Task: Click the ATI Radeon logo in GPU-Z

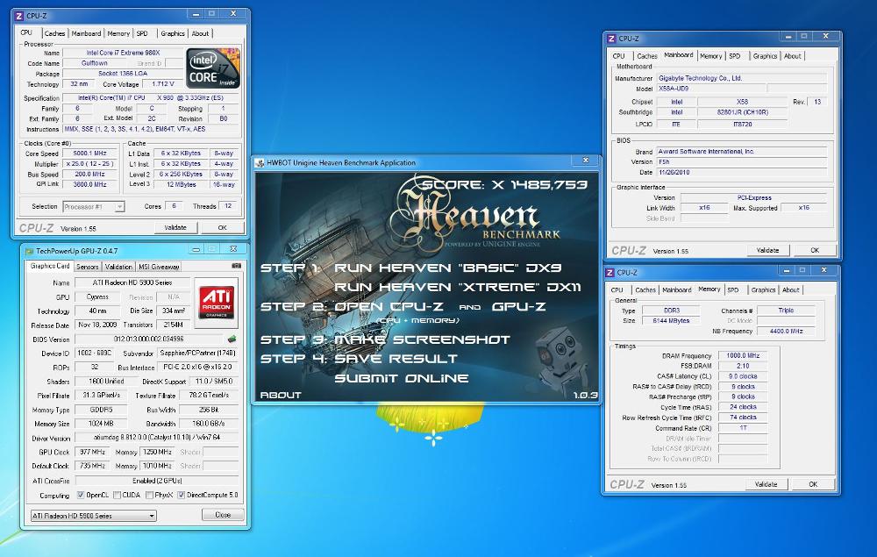Action: 217,303
